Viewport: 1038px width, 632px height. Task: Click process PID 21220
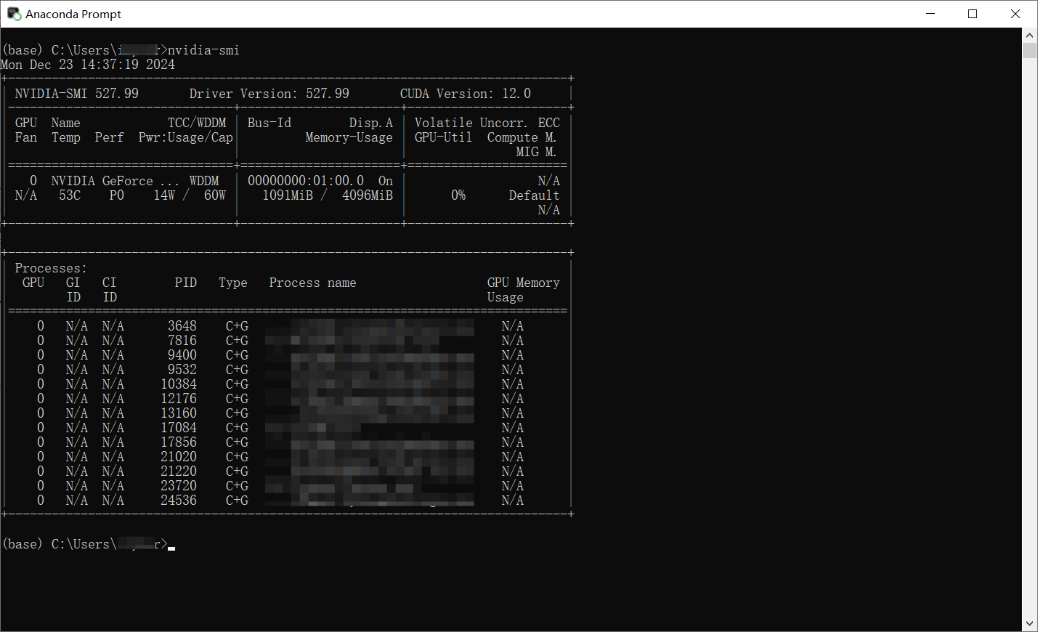pyautogui.click(x=179, y=471)
